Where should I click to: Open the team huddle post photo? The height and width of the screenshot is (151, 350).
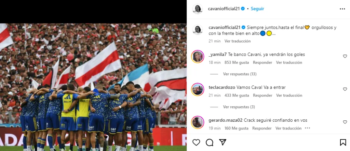pos(93,87)
